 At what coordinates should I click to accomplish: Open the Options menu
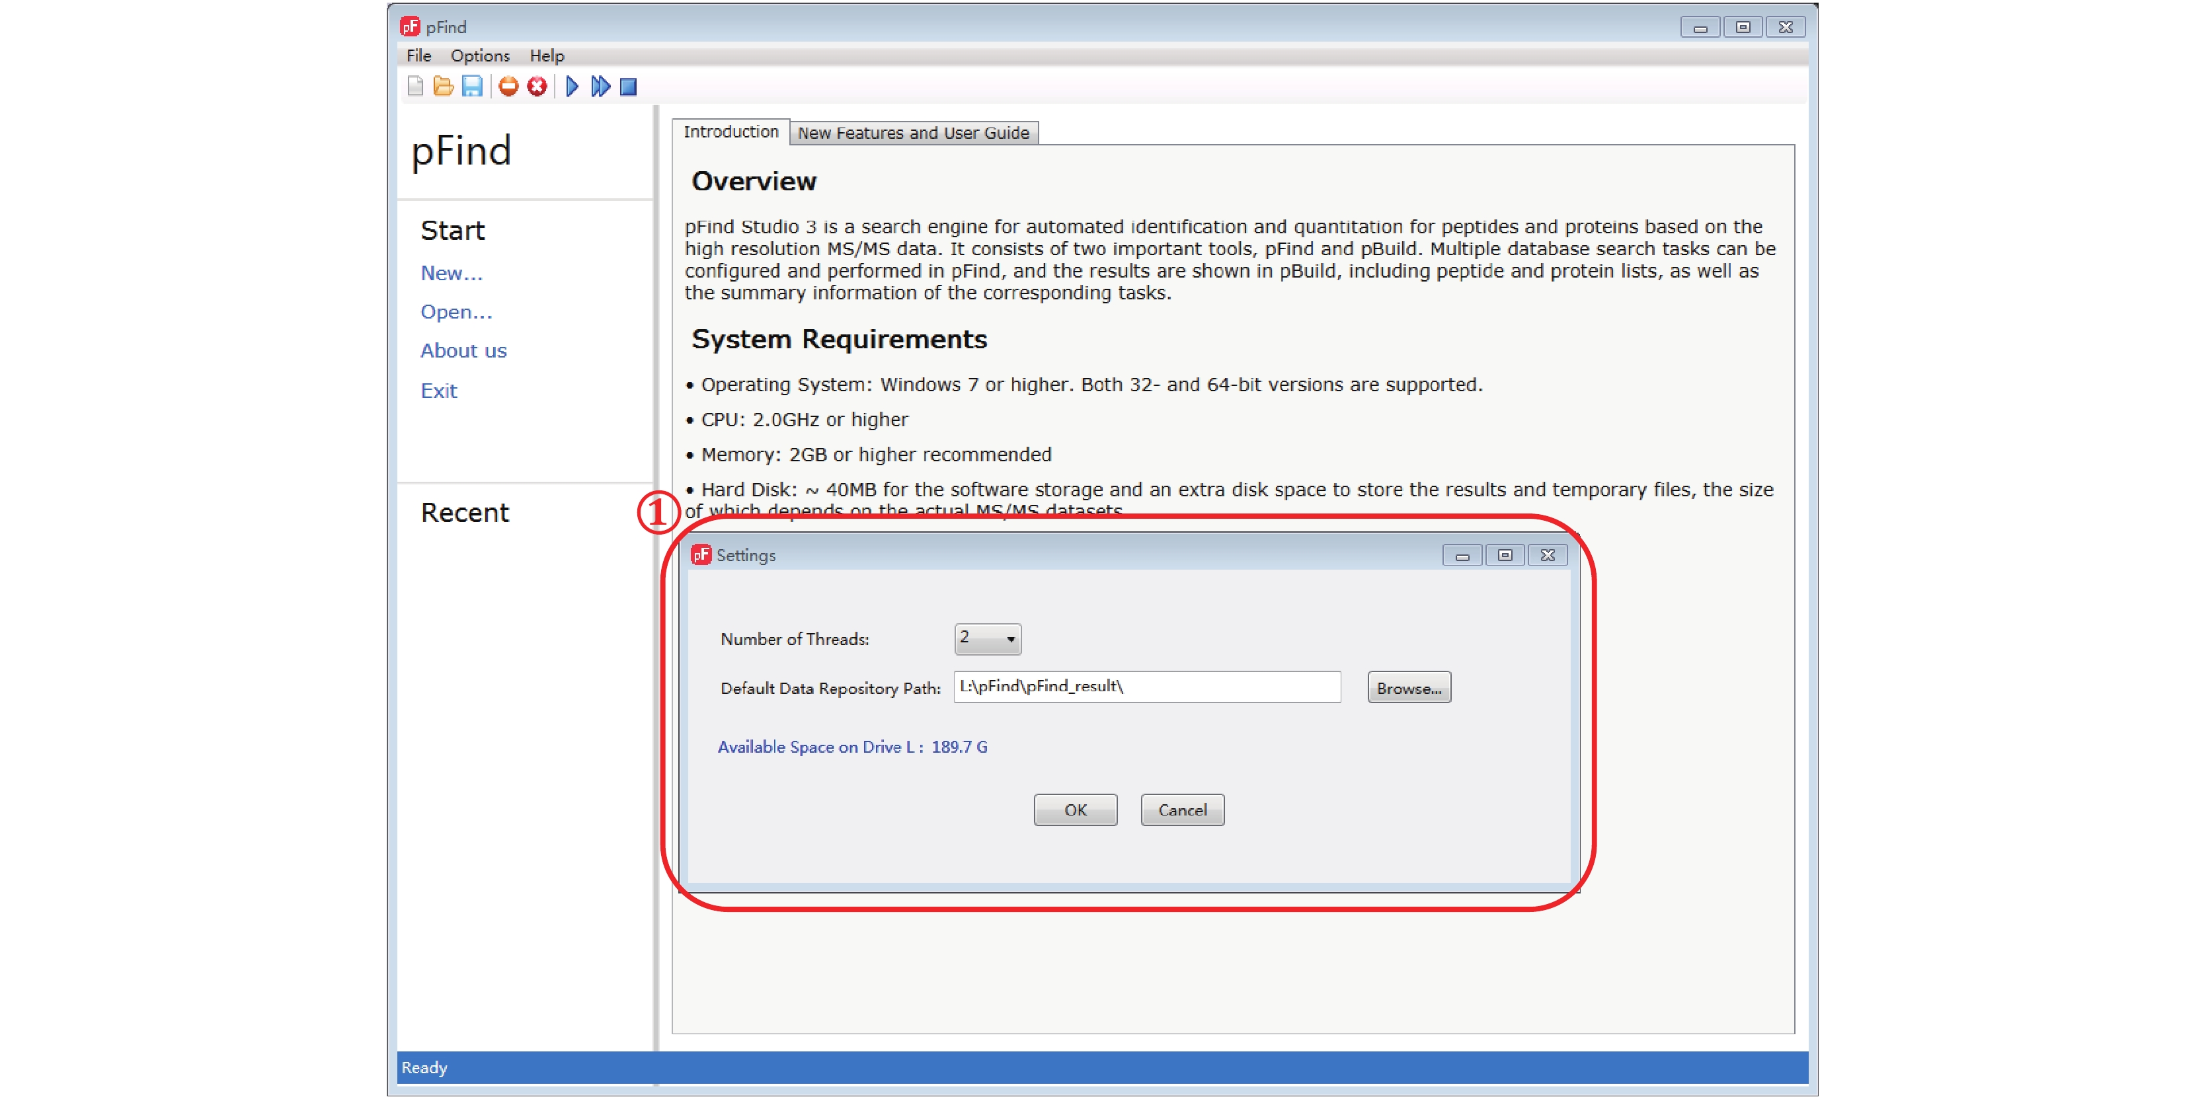[480, 56]
